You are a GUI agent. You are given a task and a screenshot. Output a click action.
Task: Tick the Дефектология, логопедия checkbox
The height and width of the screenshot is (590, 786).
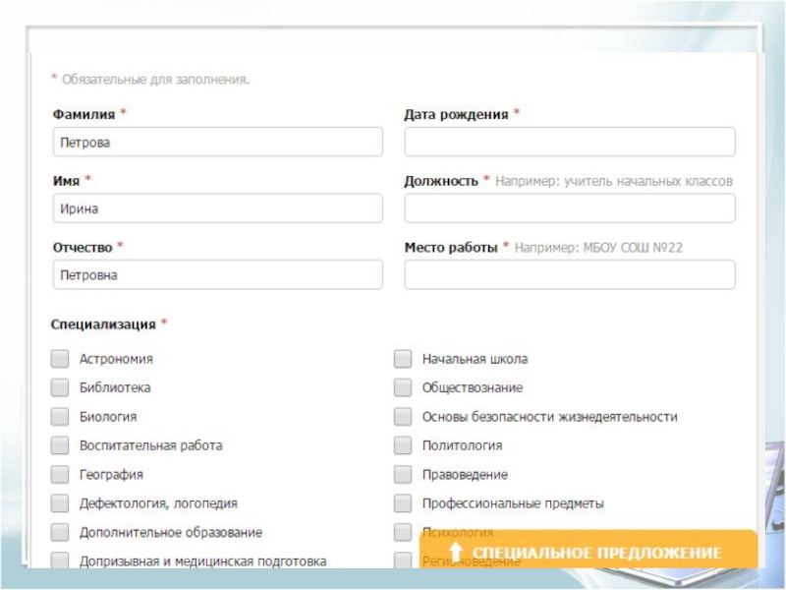[x=60, y=503]
